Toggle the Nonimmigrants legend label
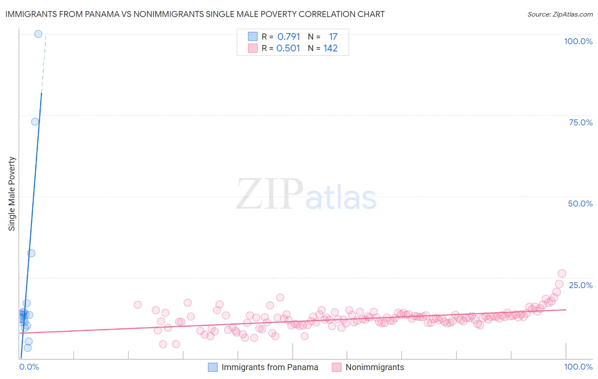 (x=374, y=367)
